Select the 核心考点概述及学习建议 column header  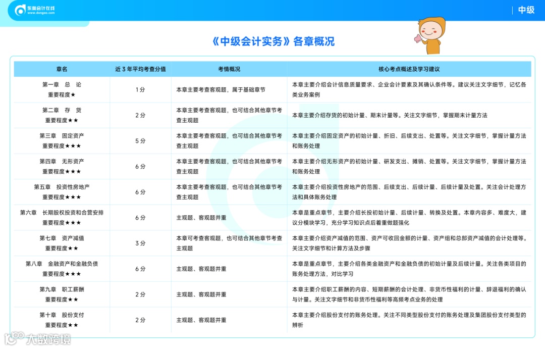coord(409,69)
